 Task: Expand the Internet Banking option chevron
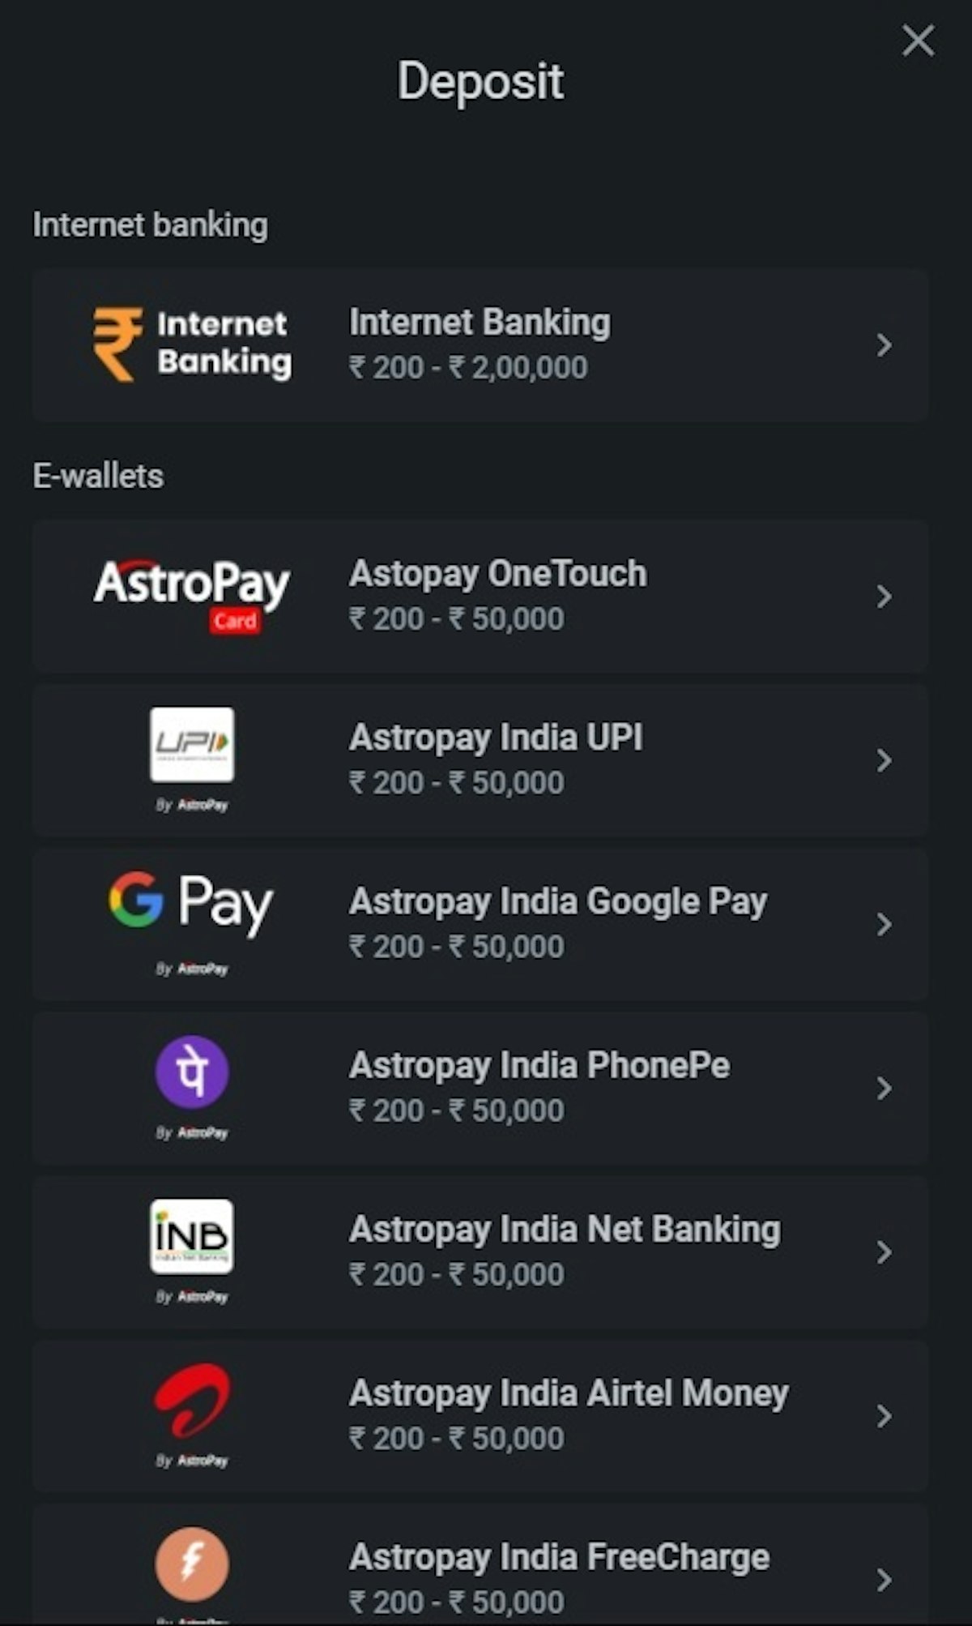point(885,345)
